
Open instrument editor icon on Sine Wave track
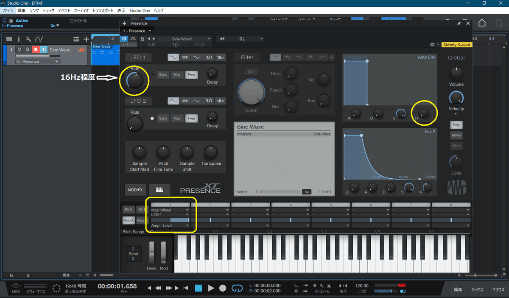[x=82, y=50]
